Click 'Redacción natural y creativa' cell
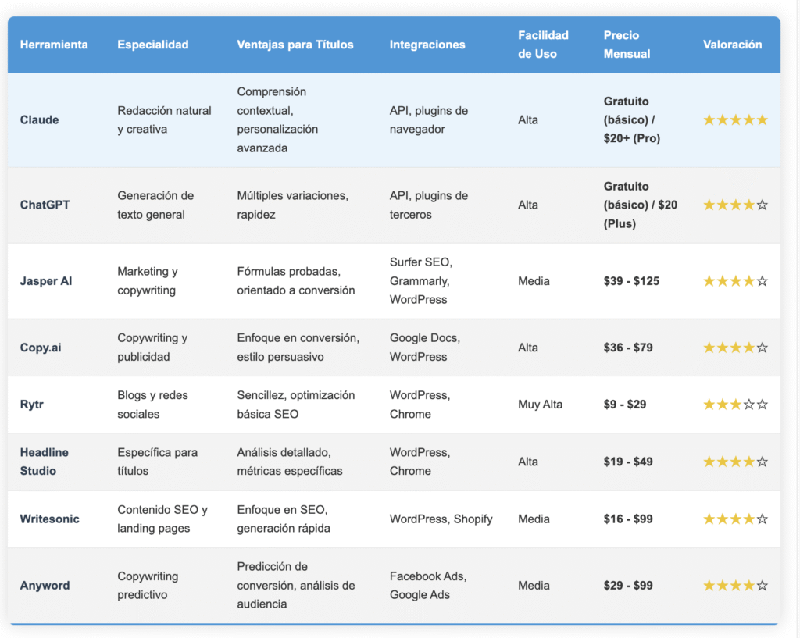 (164, 119)
